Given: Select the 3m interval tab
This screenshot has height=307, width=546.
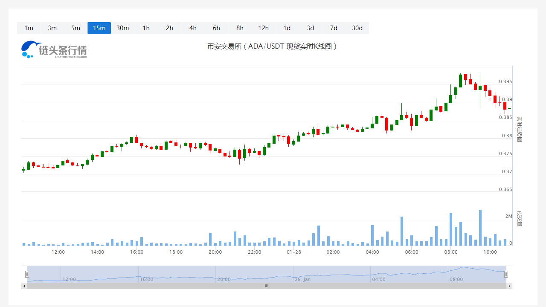Looking at the screenshot, I should 52,28.
